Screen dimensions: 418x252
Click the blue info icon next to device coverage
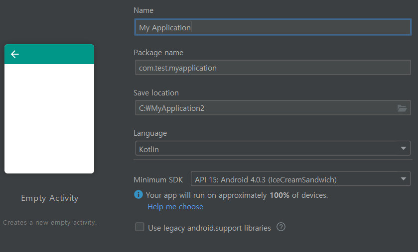pyautogui.click(x=139, y=194)
